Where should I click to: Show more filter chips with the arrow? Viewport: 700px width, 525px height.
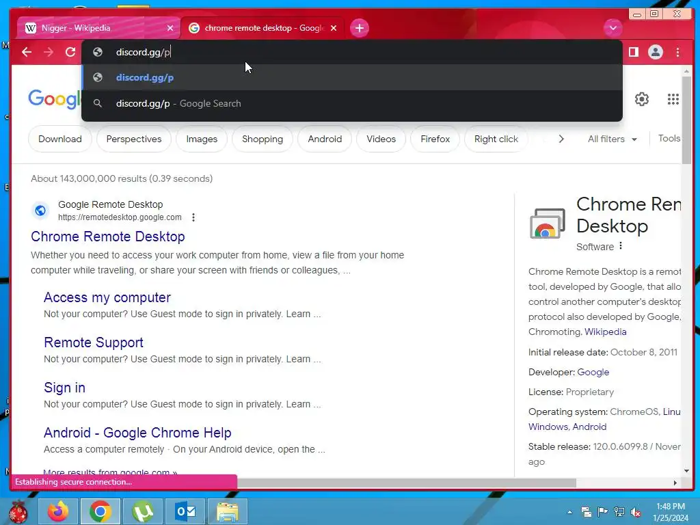[561, 139]
